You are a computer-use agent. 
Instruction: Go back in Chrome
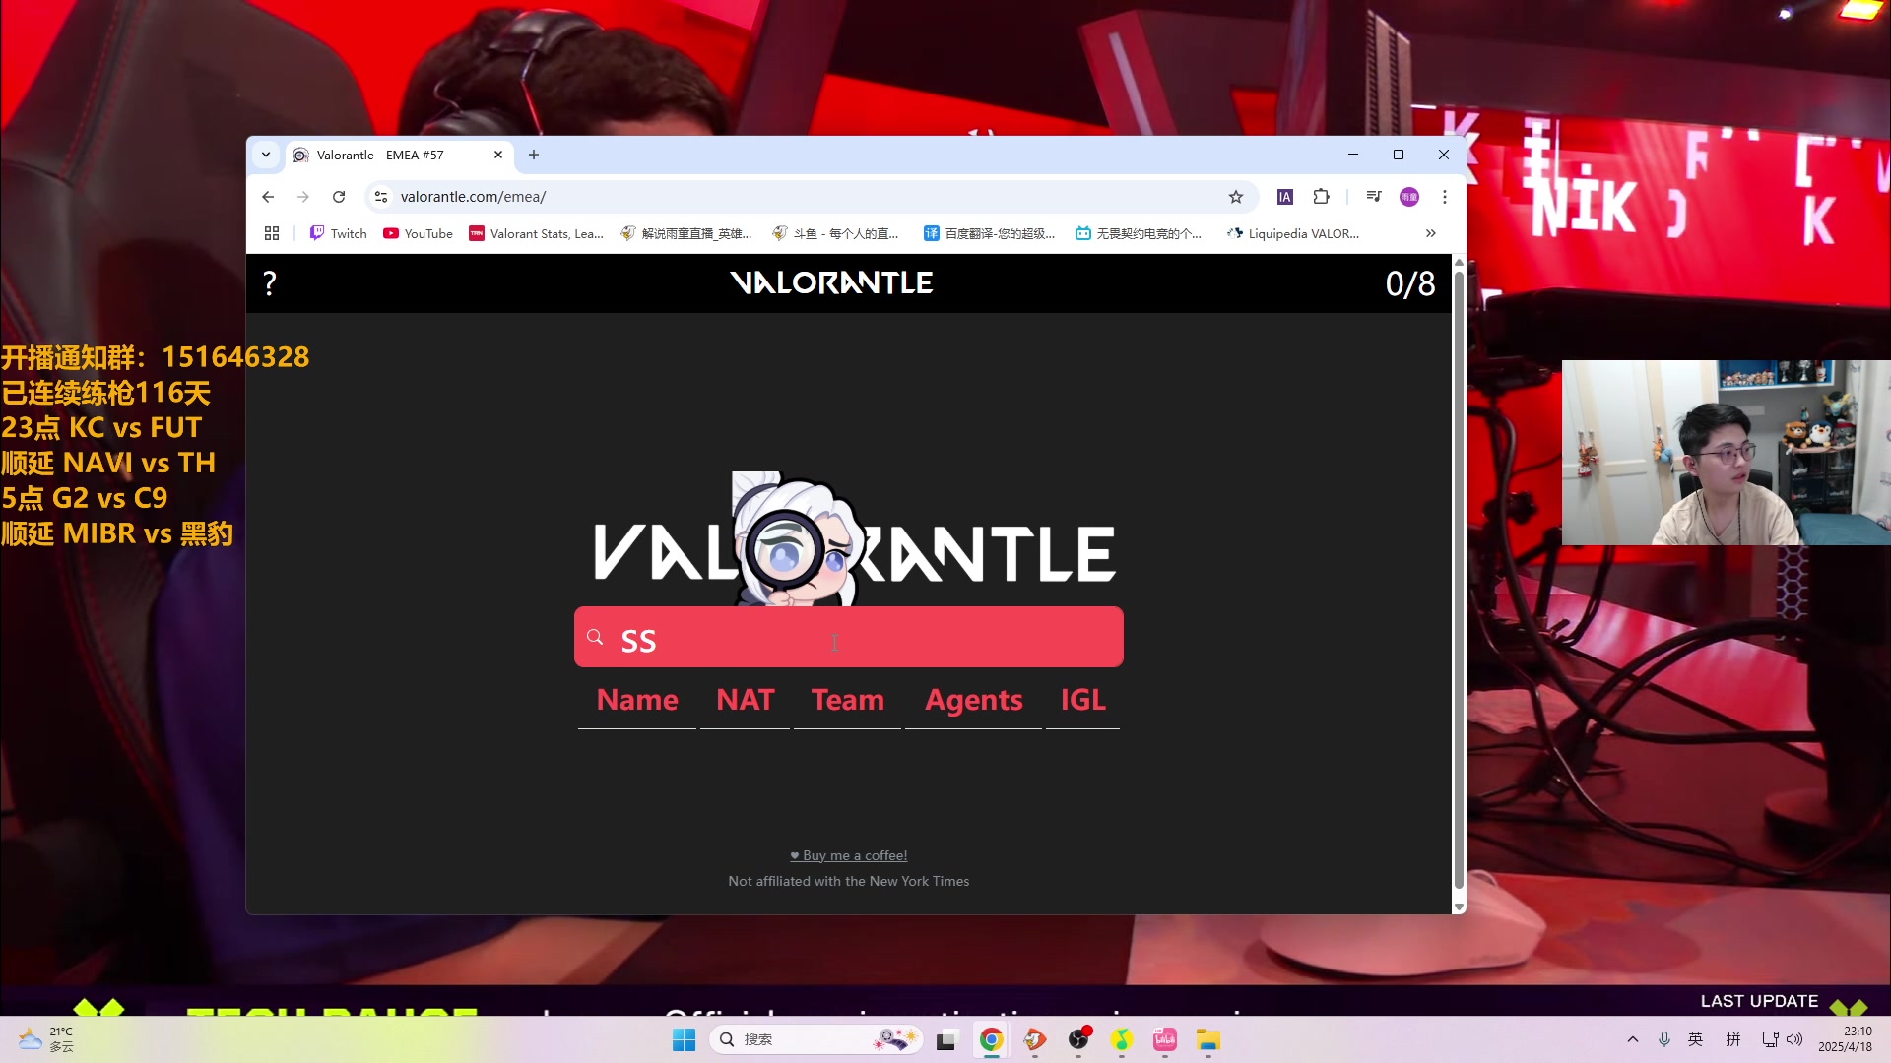coord(268,197)
